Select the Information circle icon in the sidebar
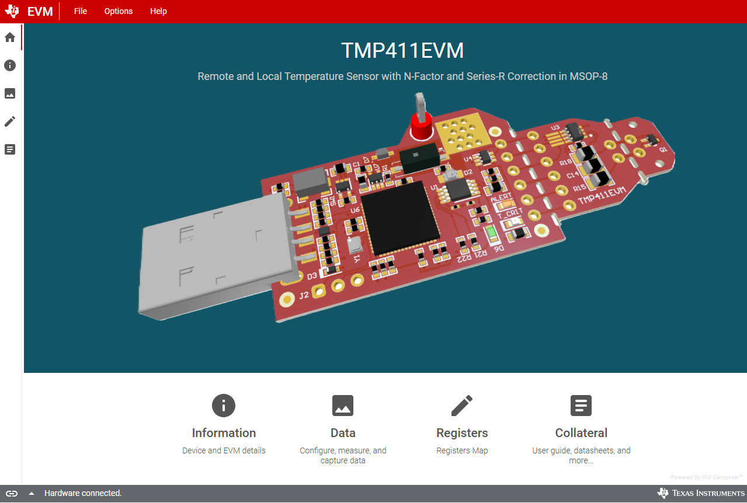 [x=9, y=65]
